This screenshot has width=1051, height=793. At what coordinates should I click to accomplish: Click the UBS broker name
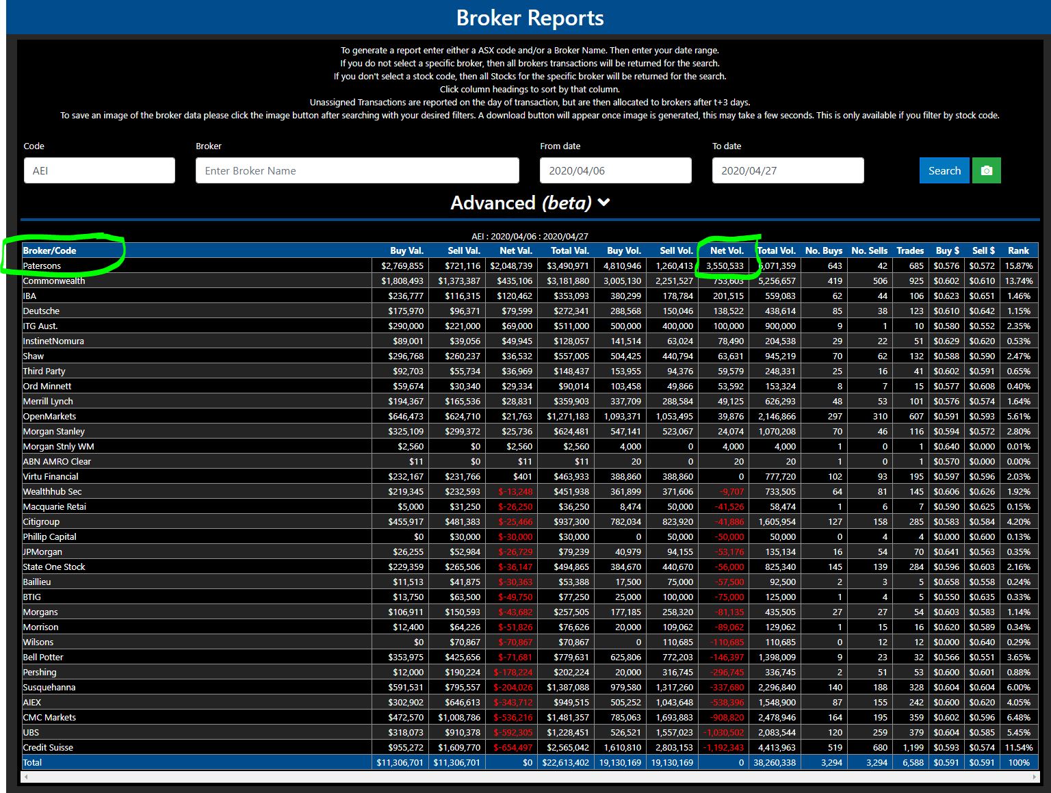coord(31,732)
